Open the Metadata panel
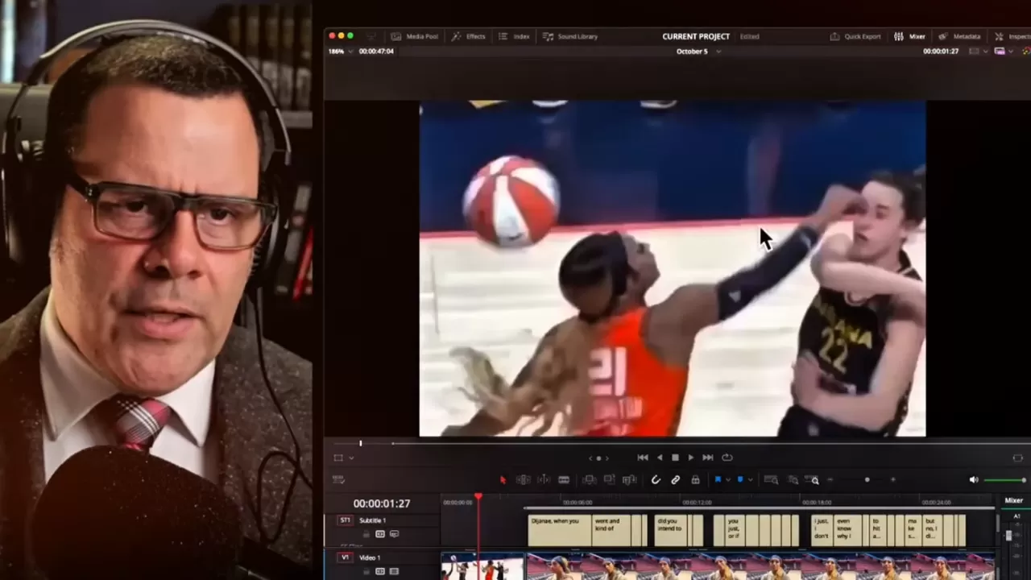 pos(960,36)
